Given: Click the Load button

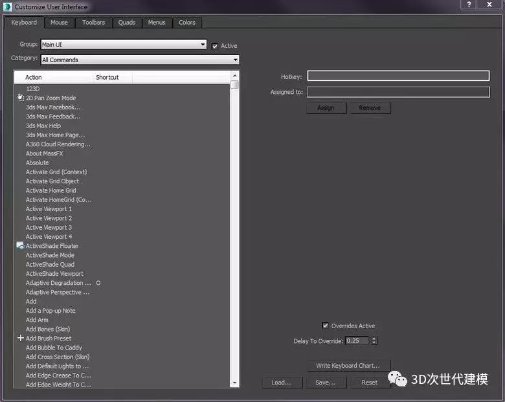Looking at the screenshot, I should (x=282, y=383).
